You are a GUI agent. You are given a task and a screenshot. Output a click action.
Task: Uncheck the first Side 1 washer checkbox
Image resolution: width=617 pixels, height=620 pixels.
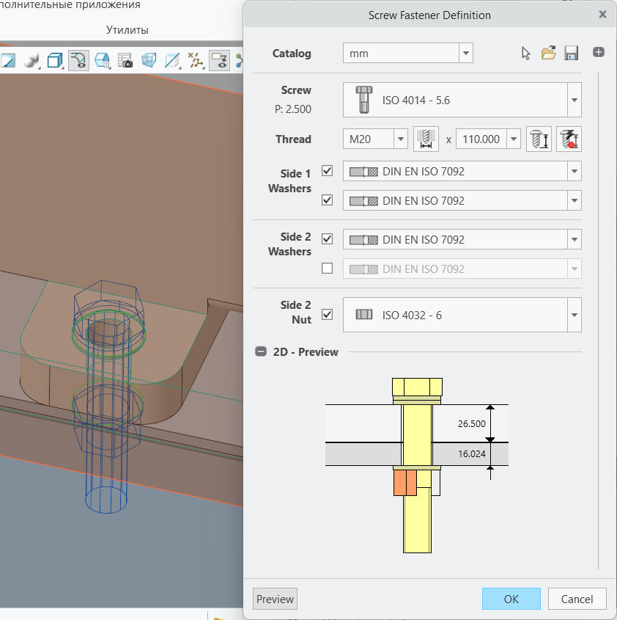point(327,171)
